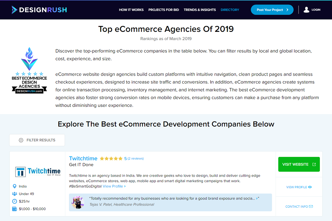Go to Projects For Bid
Image resolution: width=332 pixels, height=221 pixels.
[x=164, y=10]
